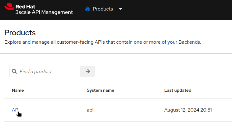The width and height of the screenshot is (232, 128).
Task: Click the 3scale API Management brand text
Action: (44, 12)
